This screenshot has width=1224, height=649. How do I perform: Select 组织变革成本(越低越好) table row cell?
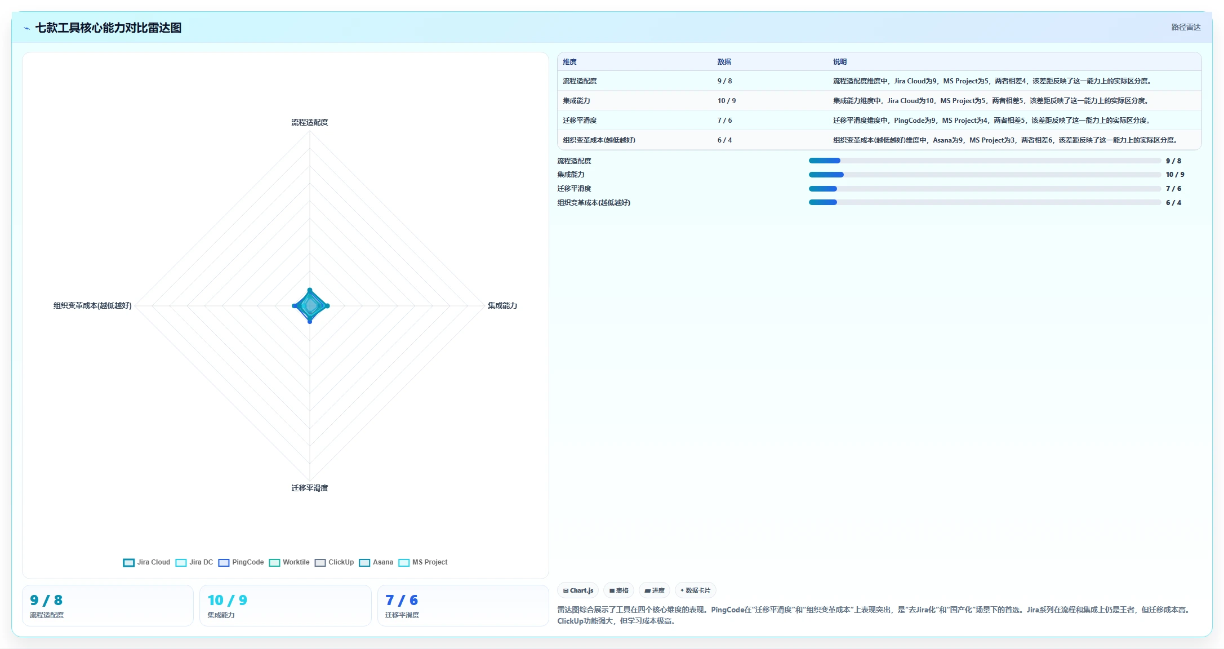point(599,140)
